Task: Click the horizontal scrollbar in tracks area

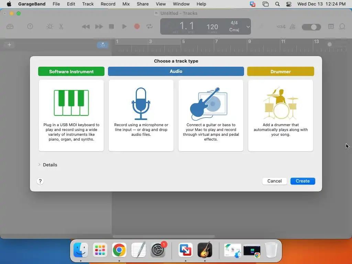Action: tap(164, 236)
